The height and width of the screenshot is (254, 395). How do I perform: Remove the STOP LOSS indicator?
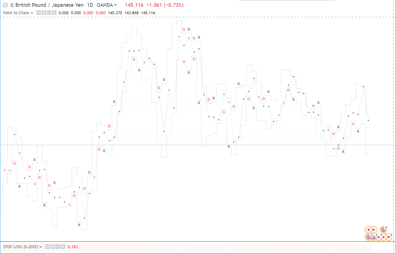tap(63, 247)
